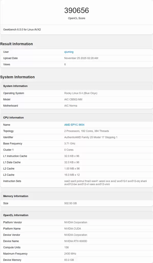The width and height of the screenshot is (153, 263).
Task: Open the qiuming user profile link
Action: pyautogui.click(x=69, y=52)
